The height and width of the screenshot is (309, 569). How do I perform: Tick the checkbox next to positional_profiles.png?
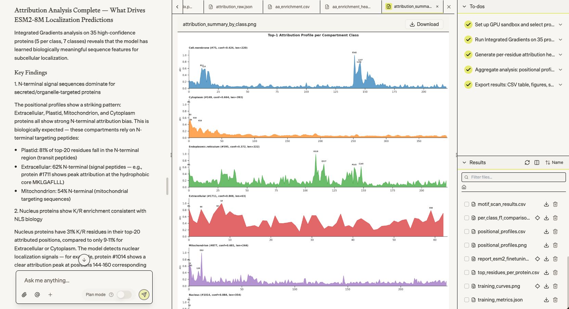(x=467, y=245)
